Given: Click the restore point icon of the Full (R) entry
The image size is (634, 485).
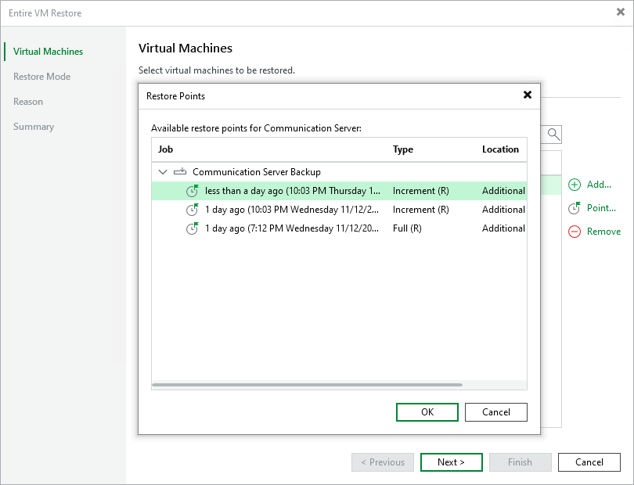Looking at the screenshot, I should coord(193,228).
